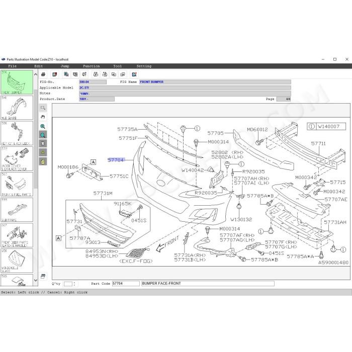This screenshot has width=352, height=352.
Task: Click the Page field showing 4/4
Action: click(284, 99)
